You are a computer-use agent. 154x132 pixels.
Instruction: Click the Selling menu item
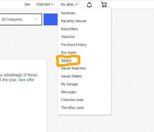pyautogui.click(x=66, y=61)
